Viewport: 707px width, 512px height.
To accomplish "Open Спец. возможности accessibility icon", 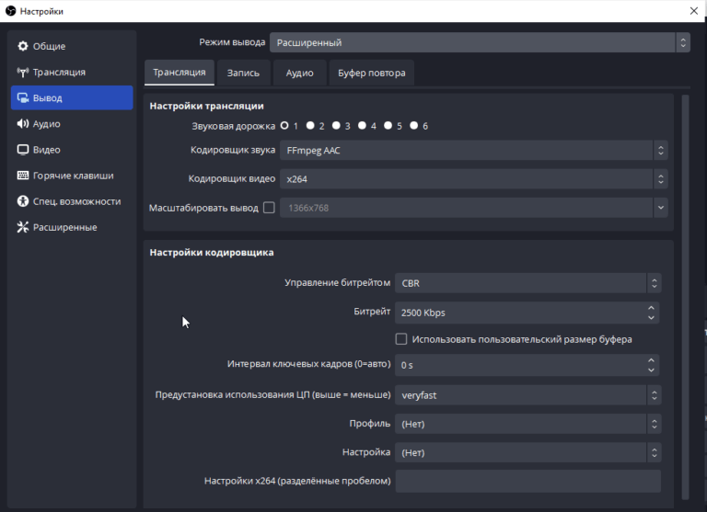I will point(23,201).
